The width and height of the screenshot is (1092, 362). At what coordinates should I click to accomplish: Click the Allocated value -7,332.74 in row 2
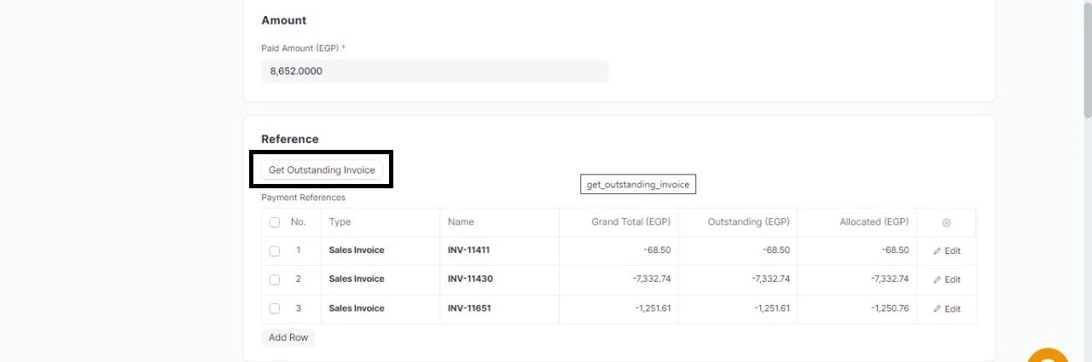pos(890,279)
